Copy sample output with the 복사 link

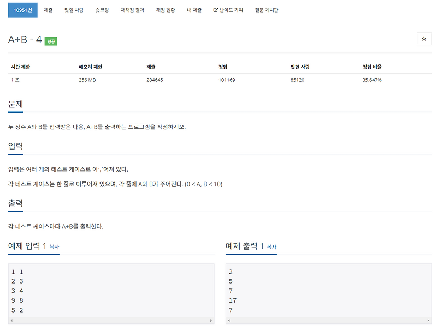tap(271, 247)
